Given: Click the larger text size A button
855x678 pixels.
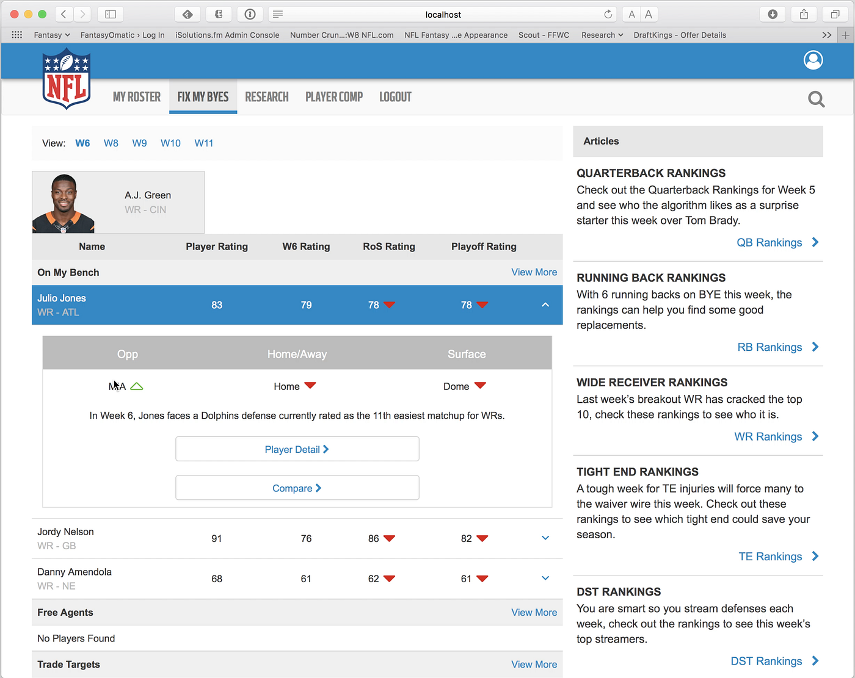Looking at the screenshot, I should 649,14.
